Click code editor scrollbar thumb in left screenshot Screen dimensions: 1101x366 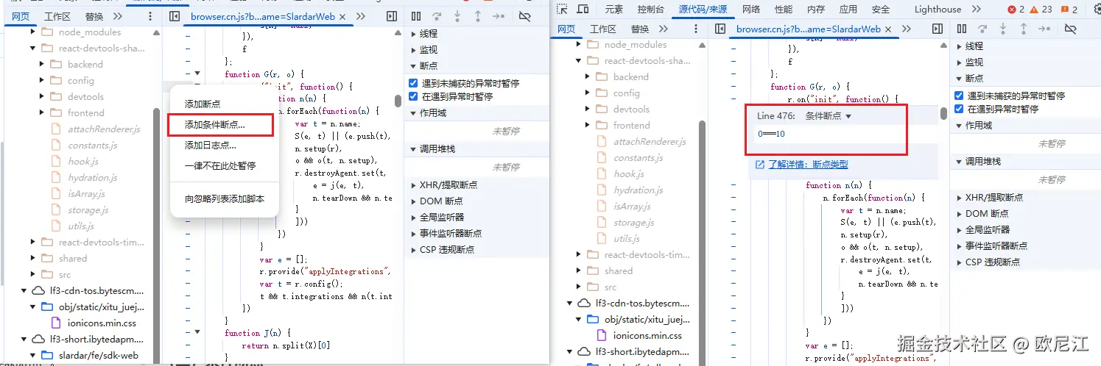pos(398,101)
